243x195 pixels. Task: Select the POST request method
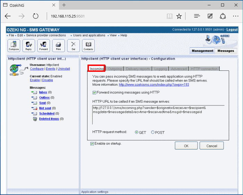tap(152, 132)
